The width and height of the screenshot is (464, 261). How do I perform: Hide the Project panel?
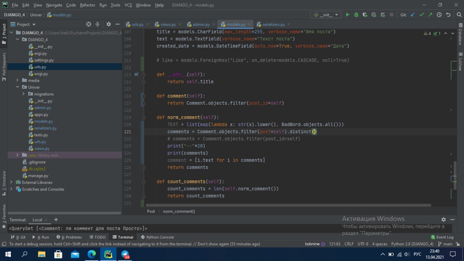point(117,24)
